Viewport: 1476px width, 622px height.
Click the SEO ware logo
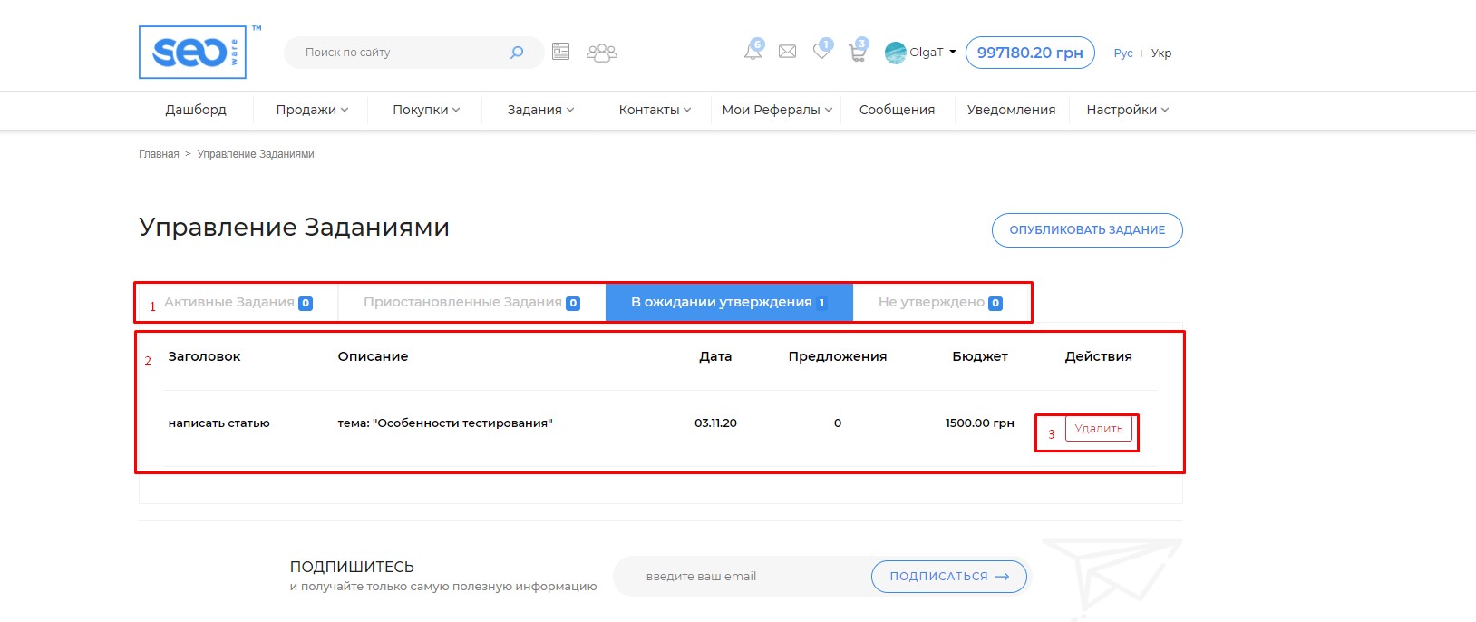click(192, 53)
